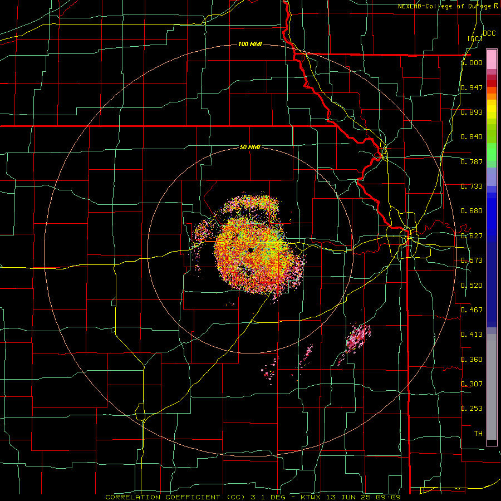The image size is (501, 501).
Task: Click the 0.947 legend value
Action: [471, 87]
